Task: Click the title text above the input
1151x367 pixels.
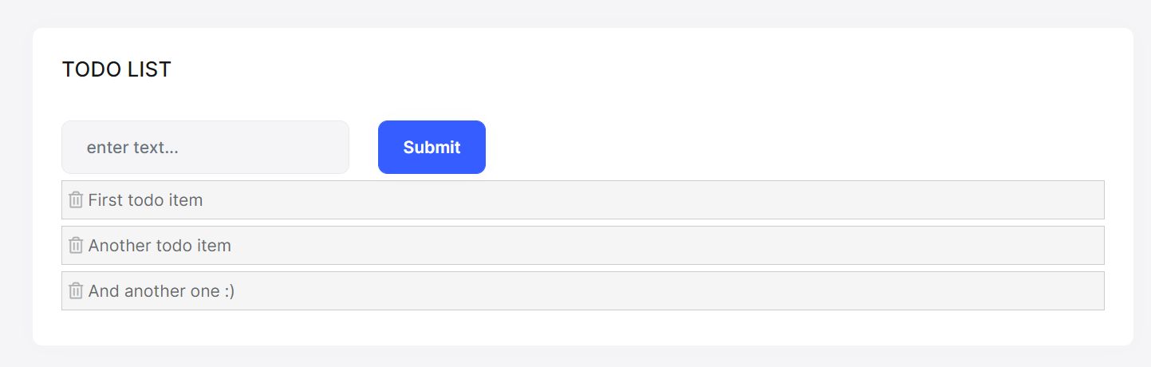Action: (x=116, y=69)
